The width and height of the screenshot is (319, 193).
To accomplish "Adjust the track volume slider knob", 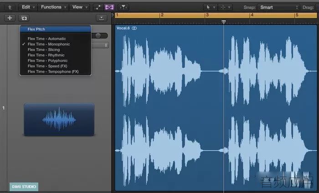I will pyautogui.click(x=98, y=36).
